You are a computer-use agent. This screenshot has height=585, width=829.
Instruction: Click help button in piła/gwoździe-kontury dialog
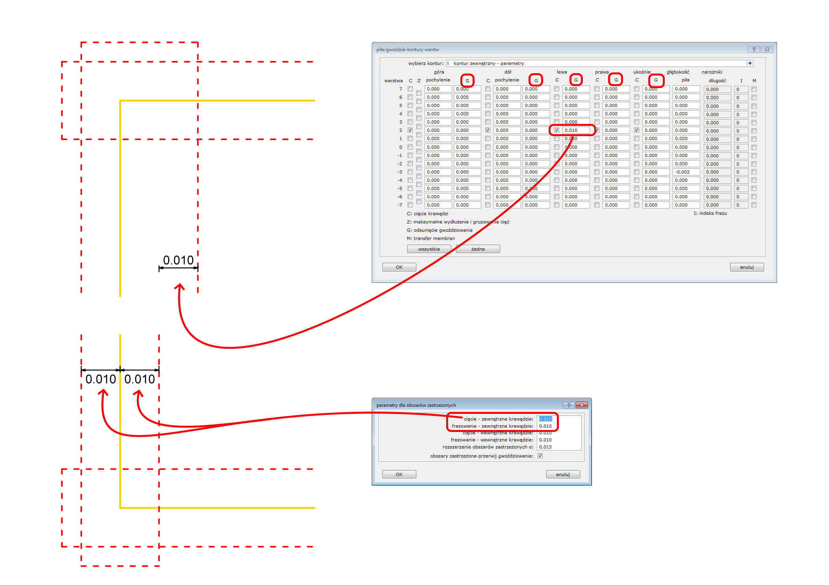coord(753,49)
